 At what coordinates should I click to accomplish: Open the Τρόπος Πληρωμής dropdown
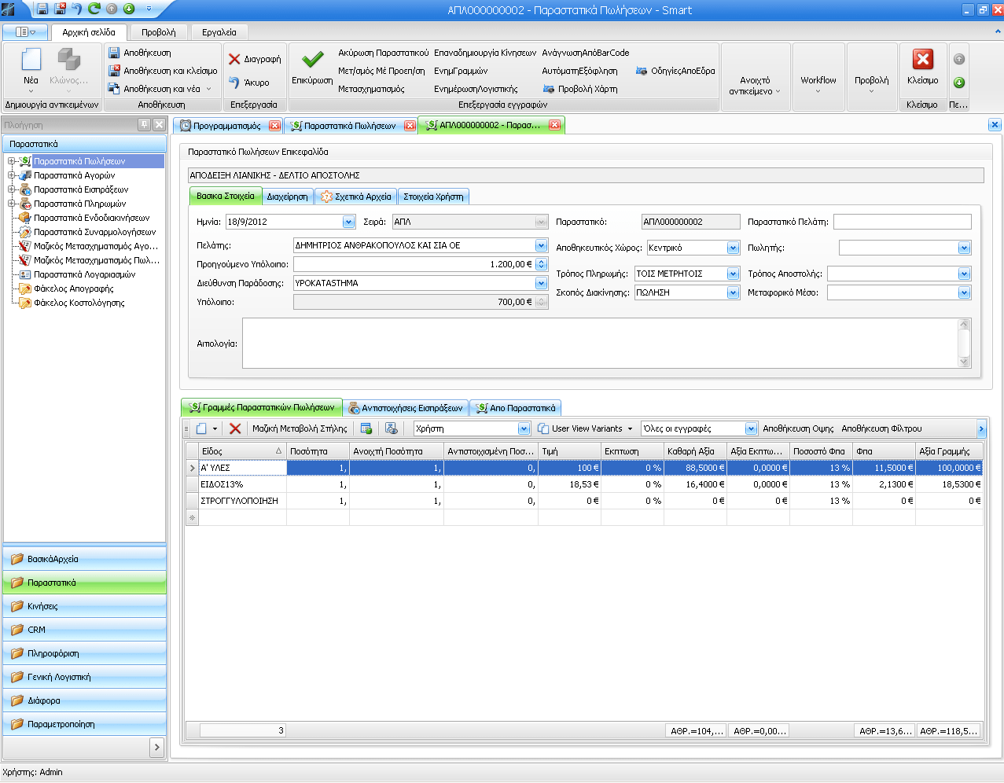733,274
